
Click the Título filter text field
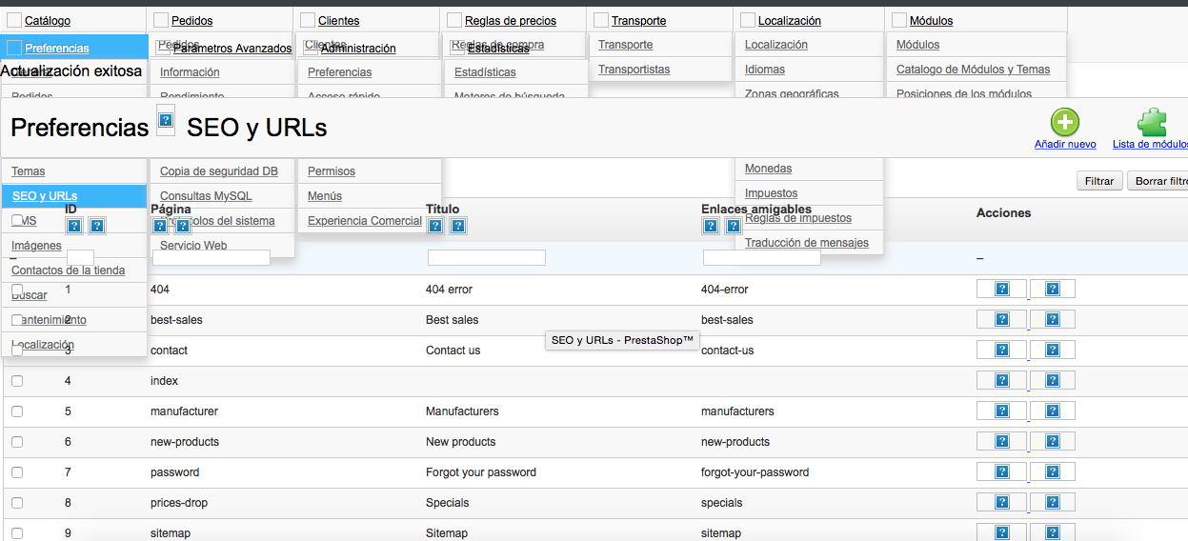point(486,258)
